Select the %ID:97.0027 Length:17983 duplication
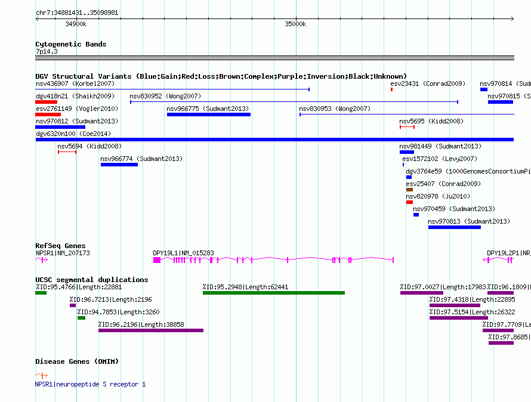 422,293
